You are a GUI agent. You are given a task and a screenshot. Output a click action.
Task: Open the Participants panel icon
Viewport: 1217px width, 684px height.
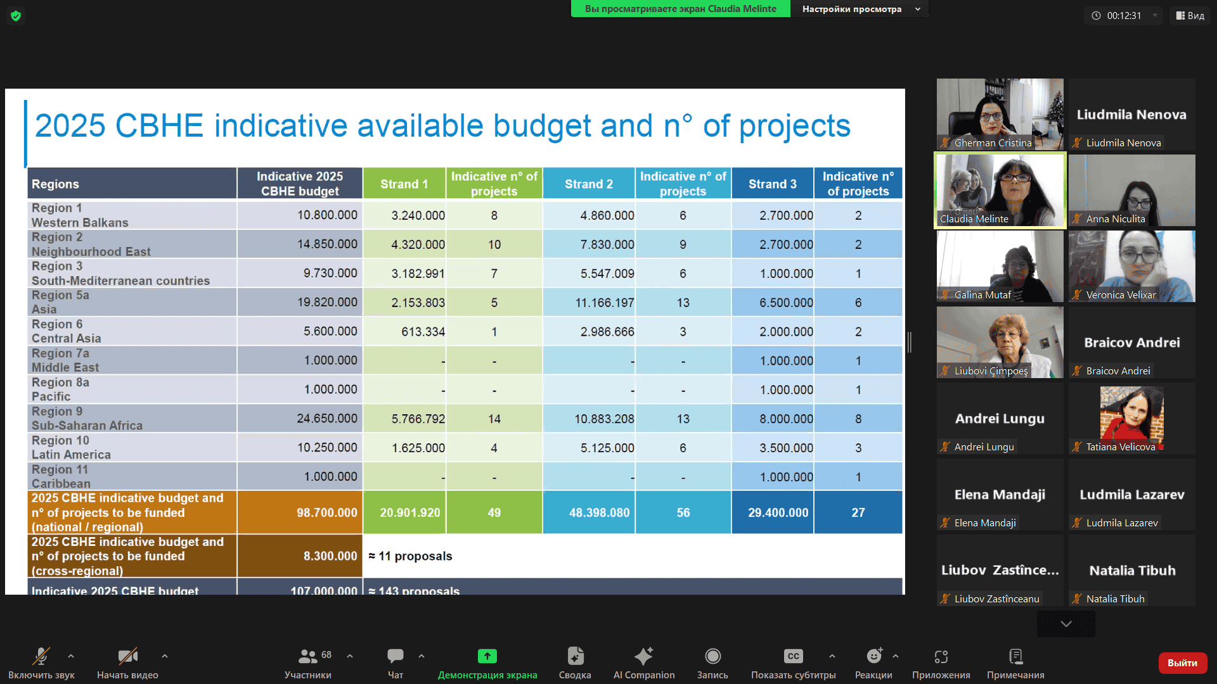[308, 657]
